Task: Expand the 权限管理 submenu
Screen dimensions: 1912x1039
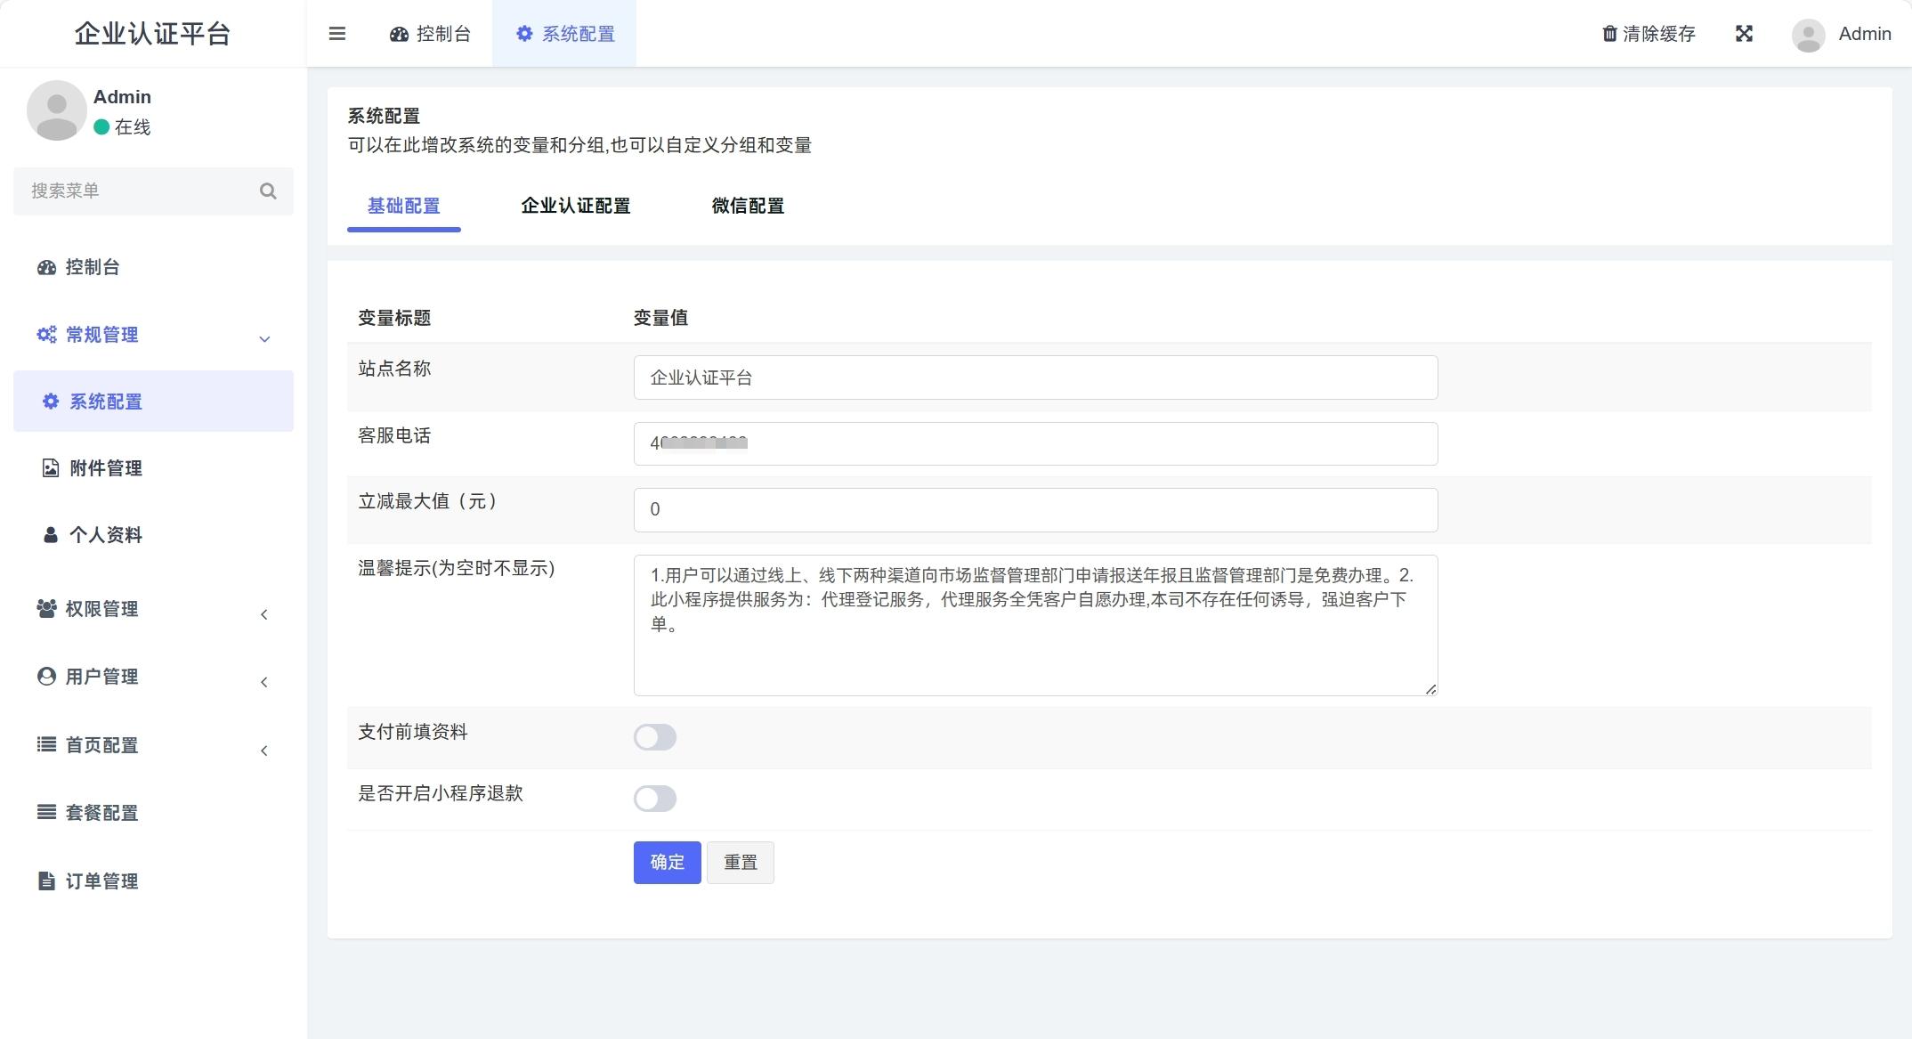Action: tap(263, 614)
